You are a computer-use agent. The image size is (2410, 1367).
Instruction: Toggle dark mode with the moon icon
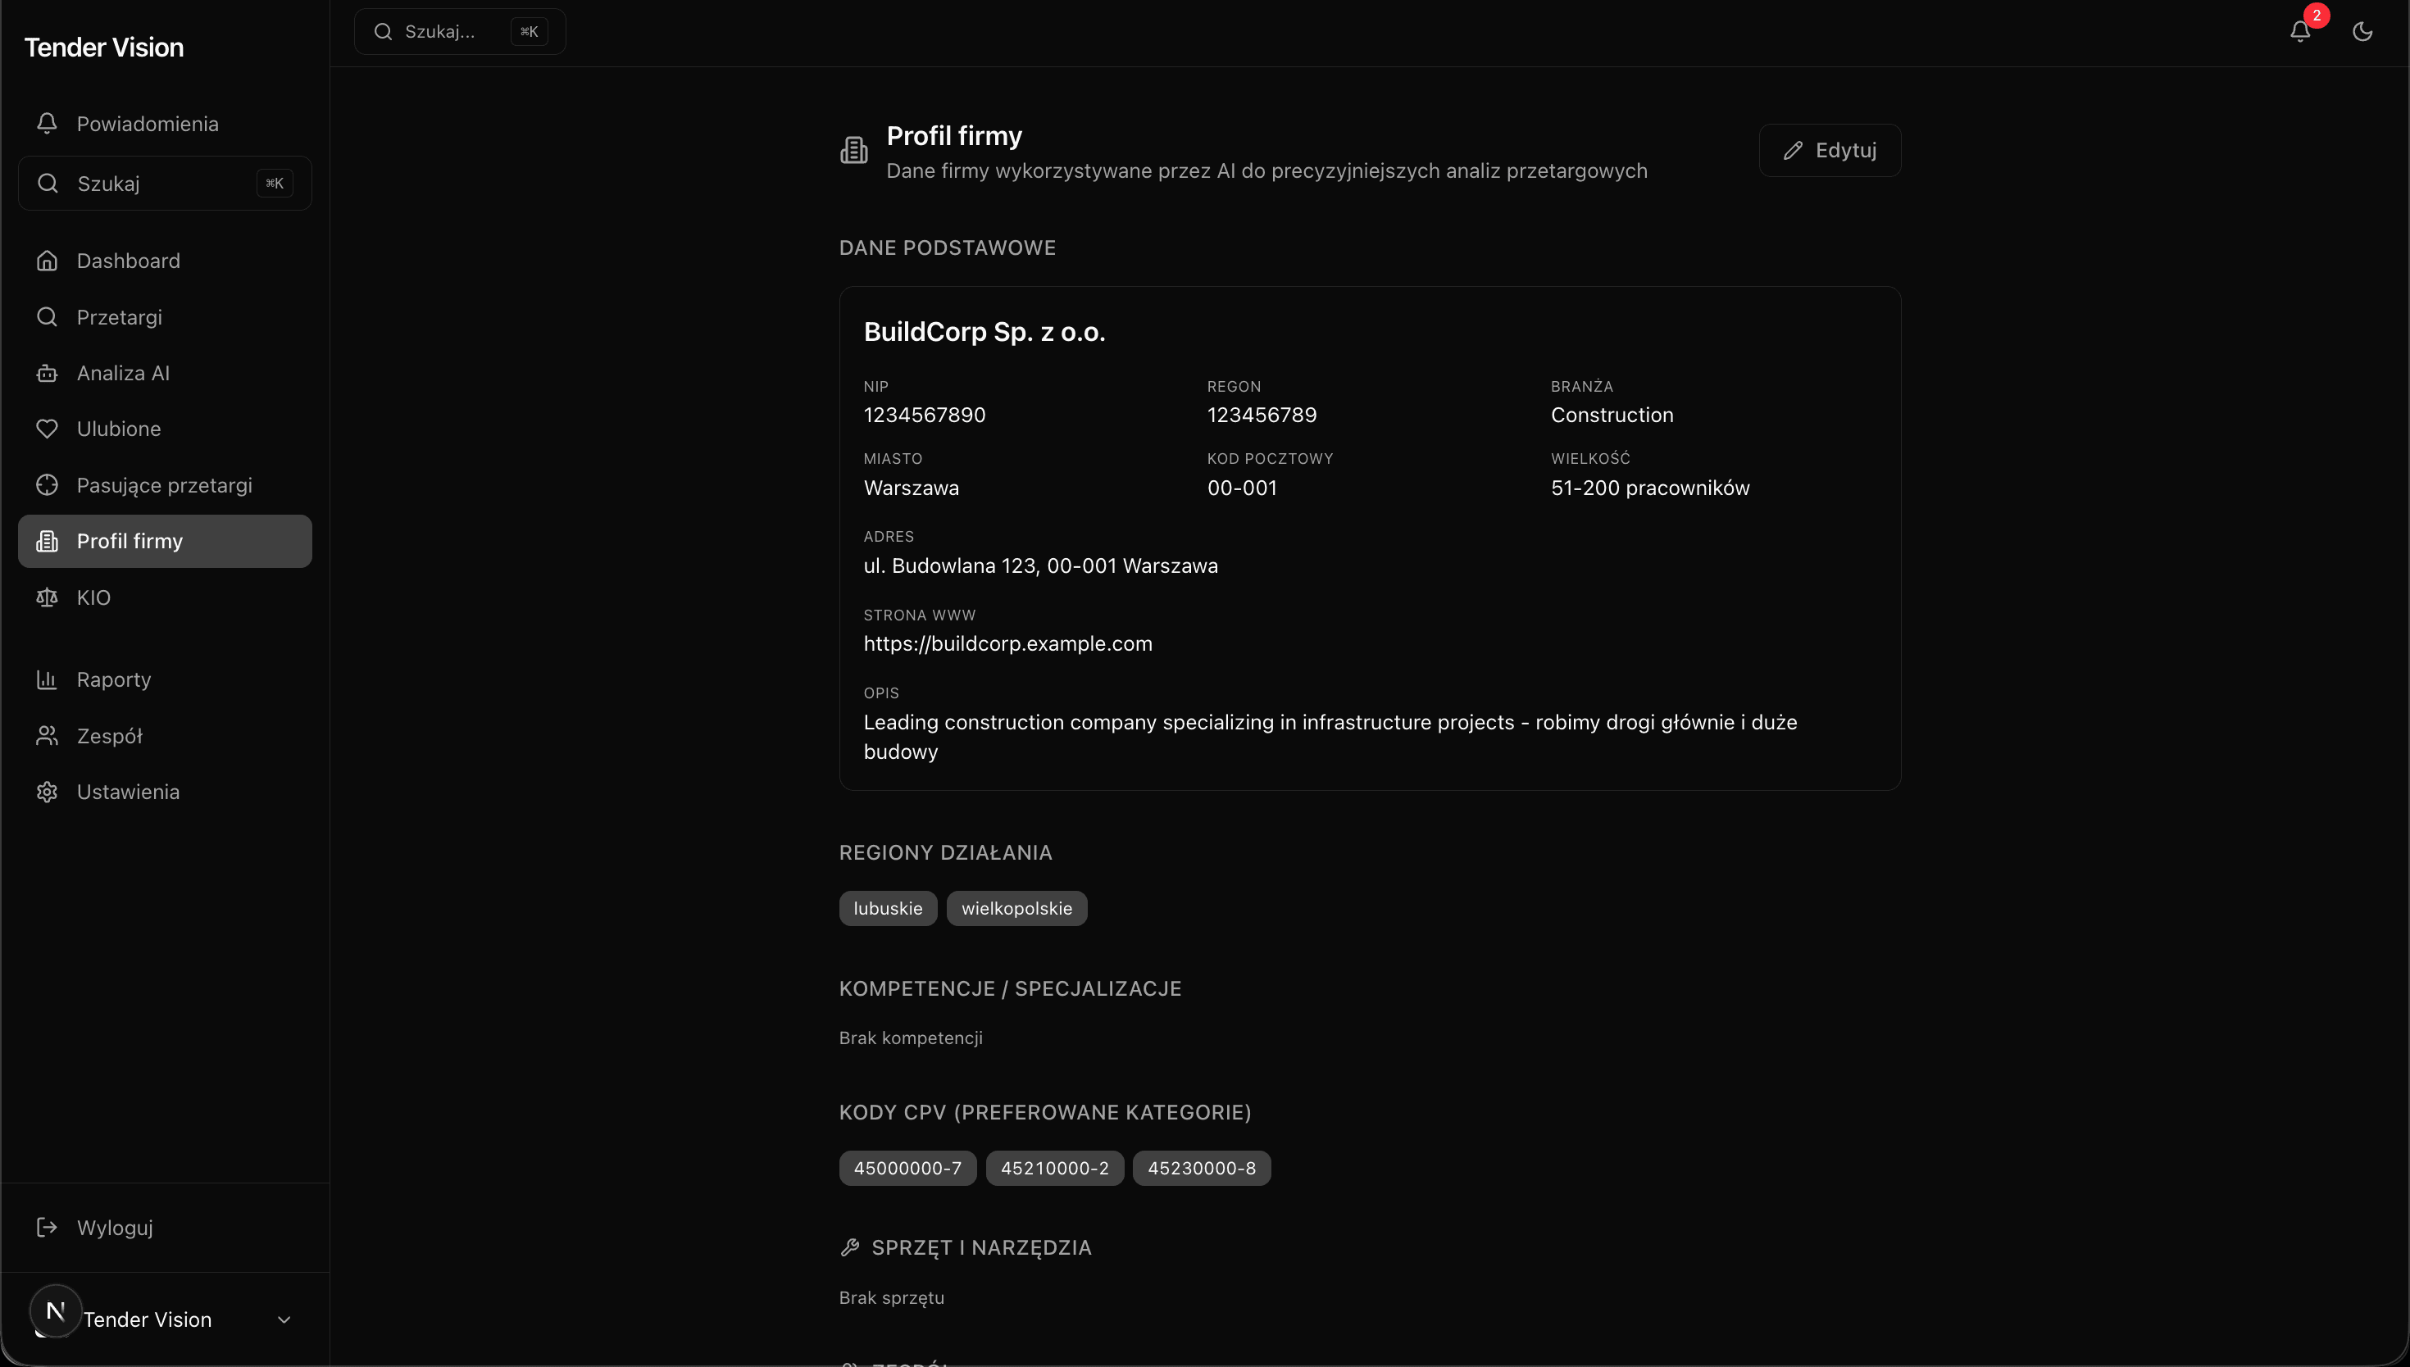2361,31
